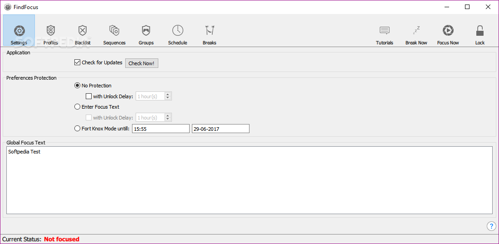Tick Unlock Delay under Enter Focus Text
Image resolution: width=499 pixels, height=244 pixels.
(x=88, y=118)
